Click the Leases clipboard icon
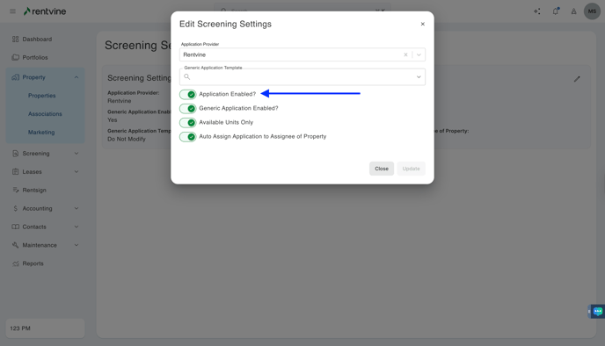605x346 pixels. click(16, 171)
